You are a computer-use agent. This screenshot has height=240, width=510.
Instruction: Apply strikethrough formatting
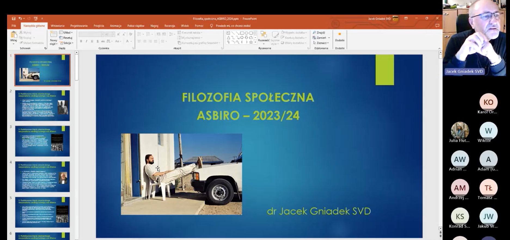(103, 41)
